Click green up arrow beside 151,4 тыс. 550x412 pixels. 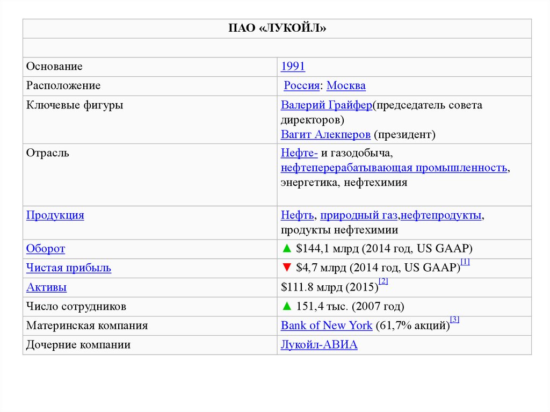[x=287, y=306]
